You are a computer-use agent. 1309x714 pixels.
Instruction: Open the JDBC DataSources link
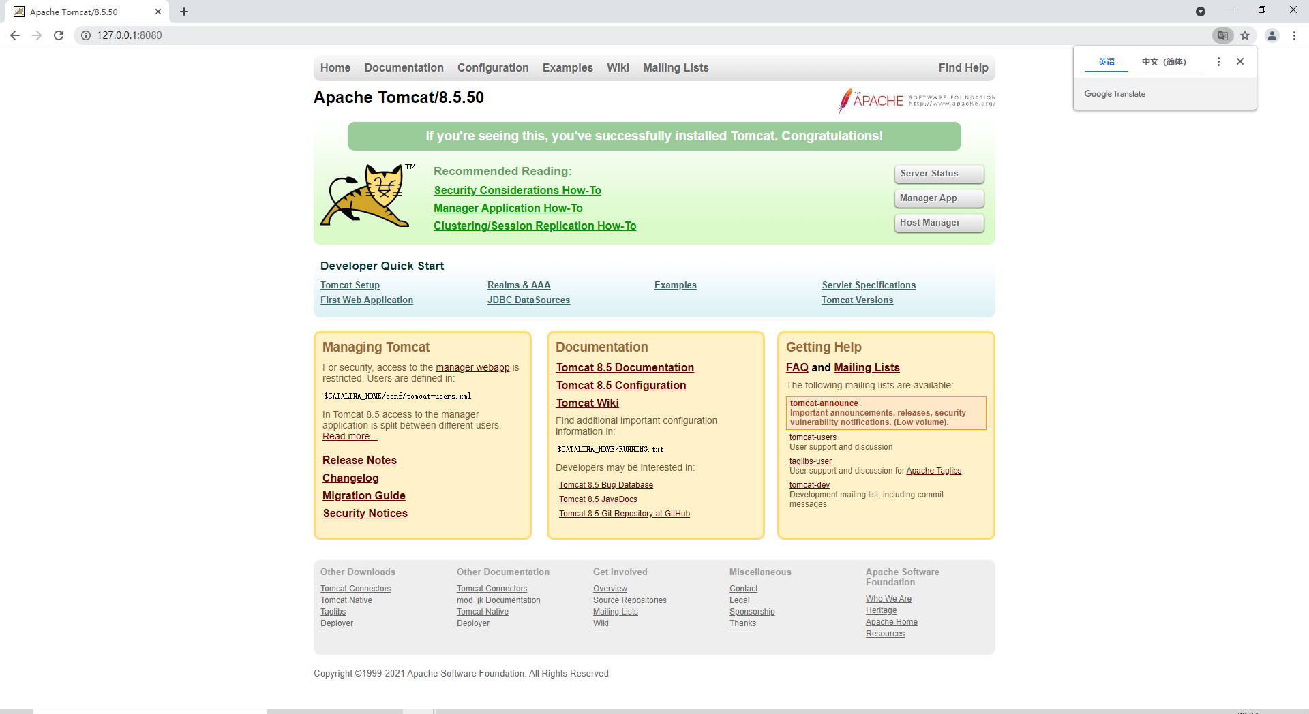(528, 300)
